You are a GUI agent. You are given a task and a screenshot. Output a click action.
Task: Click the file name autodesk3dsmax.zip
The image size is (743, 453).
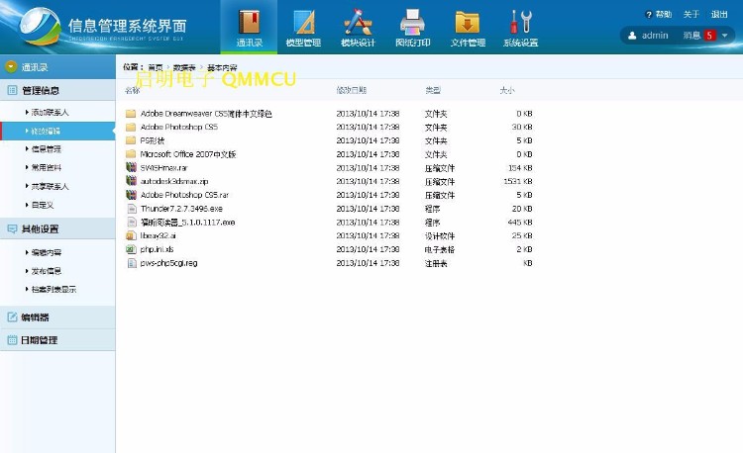click(x=174, y=181)
